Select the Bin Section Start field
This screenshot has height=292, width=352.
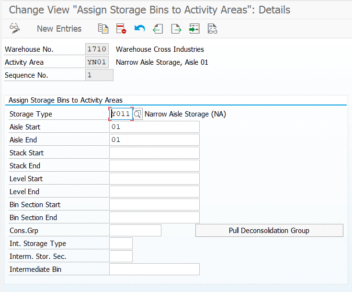[154, 205]
